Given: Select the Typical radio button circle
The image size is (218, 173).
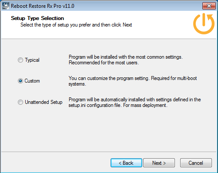Looking at the screenshot, I should tap(20, 60).
